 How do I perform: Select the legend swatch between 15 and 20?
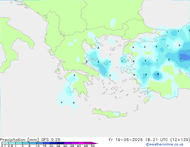click(47, 143)
